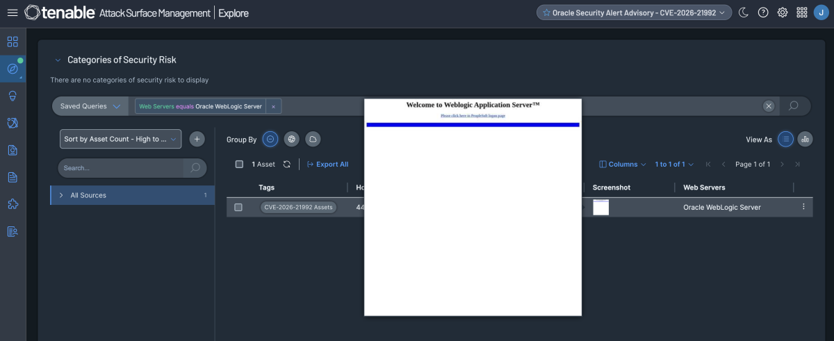Open the lightbulb suggestions icon in sidebar

coord(13,96)
